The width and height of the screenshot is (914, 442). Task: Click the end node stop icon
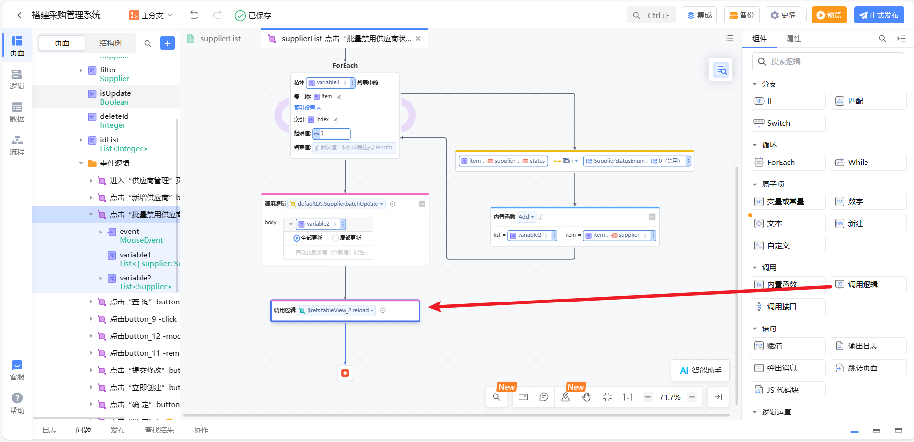[x=345, y=373]
